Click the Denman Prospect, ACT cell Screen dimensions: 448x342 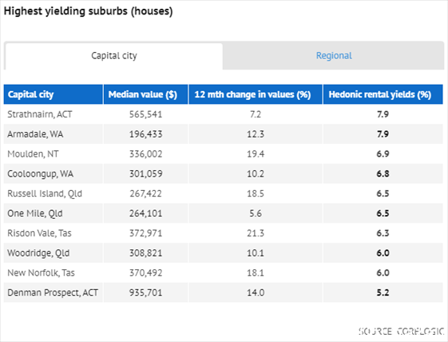pos(53,292)
